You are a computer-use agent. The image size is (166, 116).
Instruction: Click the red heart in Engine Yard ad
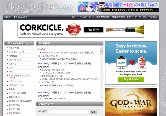pyautogui.click(x=132, y=62)
